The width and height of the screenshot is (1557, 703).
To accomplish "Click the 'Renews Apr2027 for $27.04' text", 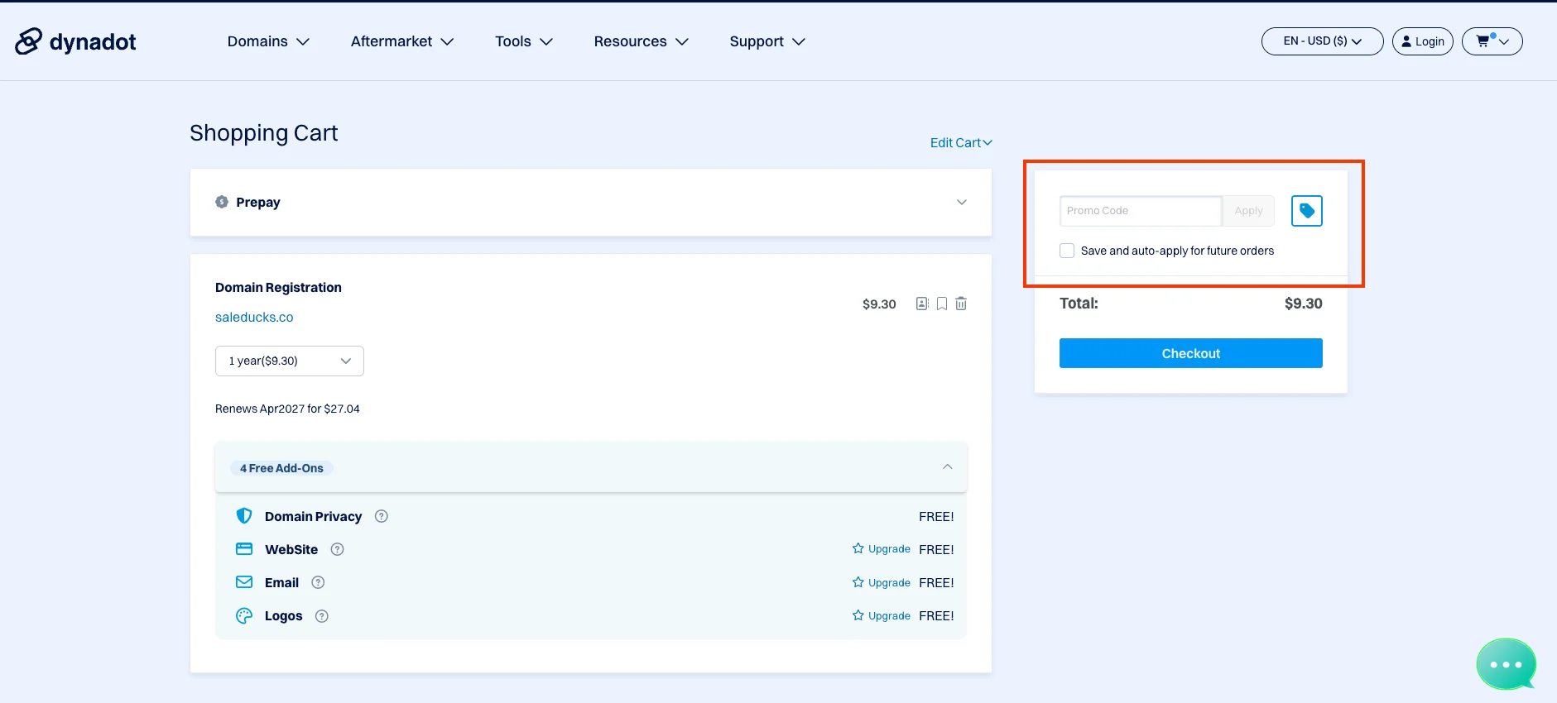I will tap(287, 409).
